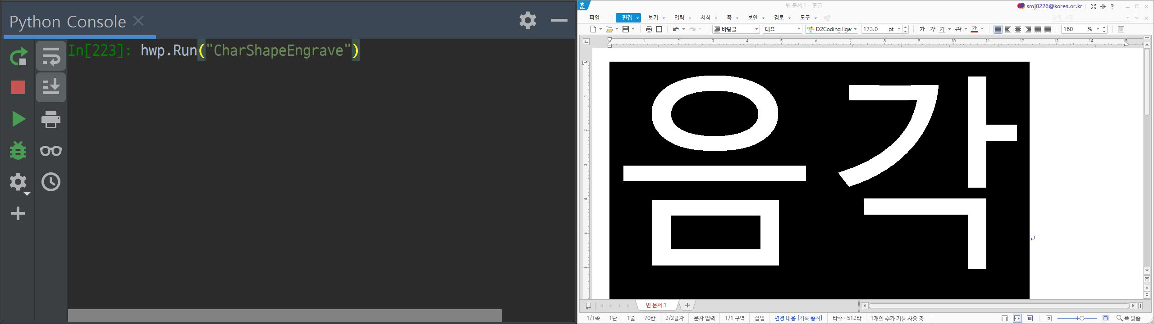Open print preview in Hangul toolbar
This screenshot has height=324, width=1154.
click(659, 29)
